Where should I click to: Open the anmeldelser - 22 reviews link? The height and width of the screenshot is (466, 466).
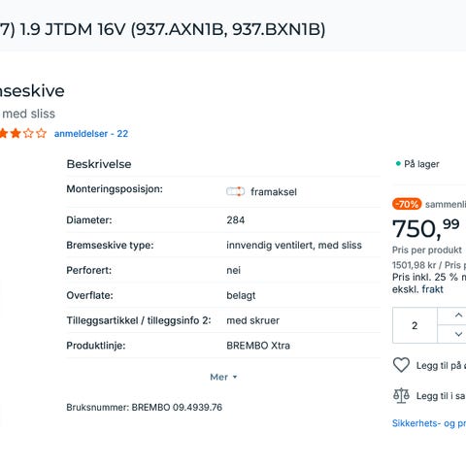(91, 134)
